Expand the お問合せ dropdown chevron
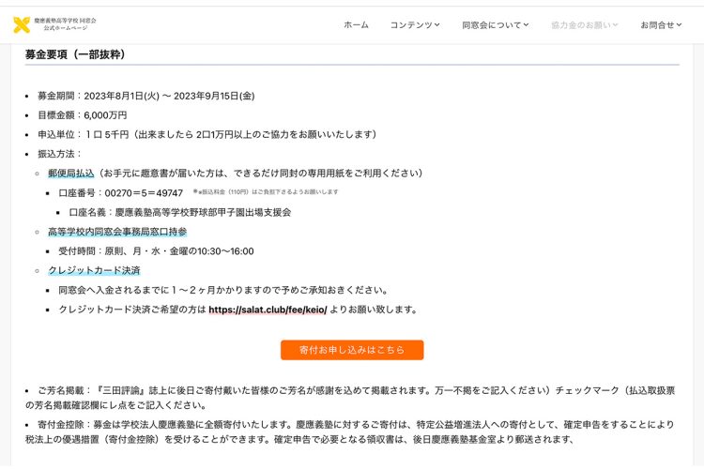Image resolution: width=704 pixels, height=469 pixels. (x=679, y=25)
